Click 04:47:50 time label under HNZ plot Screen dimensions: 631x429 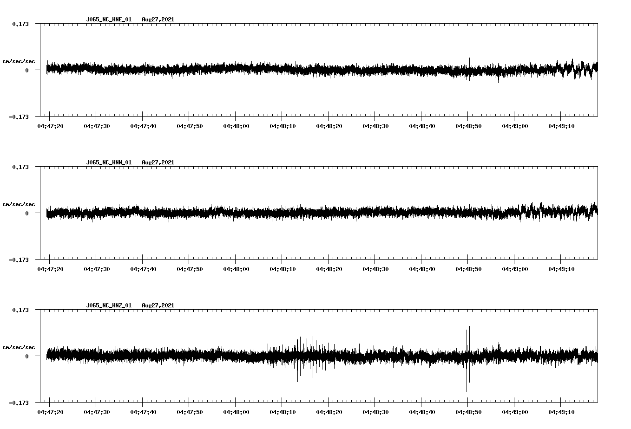tap(190, 412)
